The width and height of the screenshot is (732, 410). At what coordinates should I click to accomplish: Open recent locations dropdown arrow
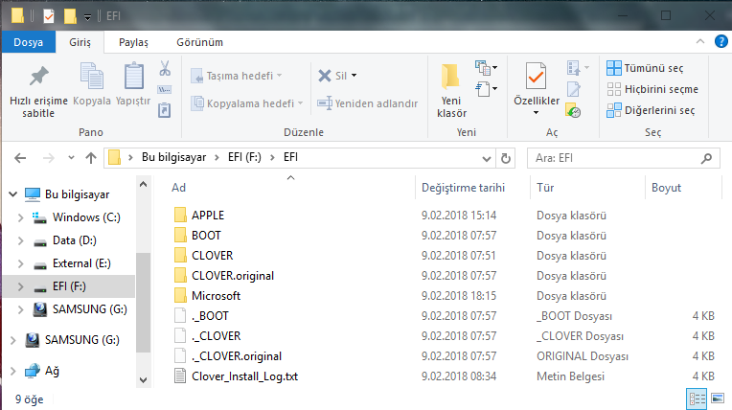(71, 158)
